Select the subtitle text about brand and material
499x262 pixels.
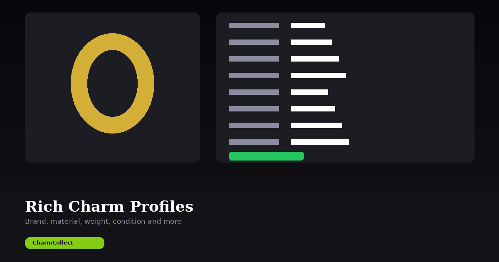(x=103, y=221)
